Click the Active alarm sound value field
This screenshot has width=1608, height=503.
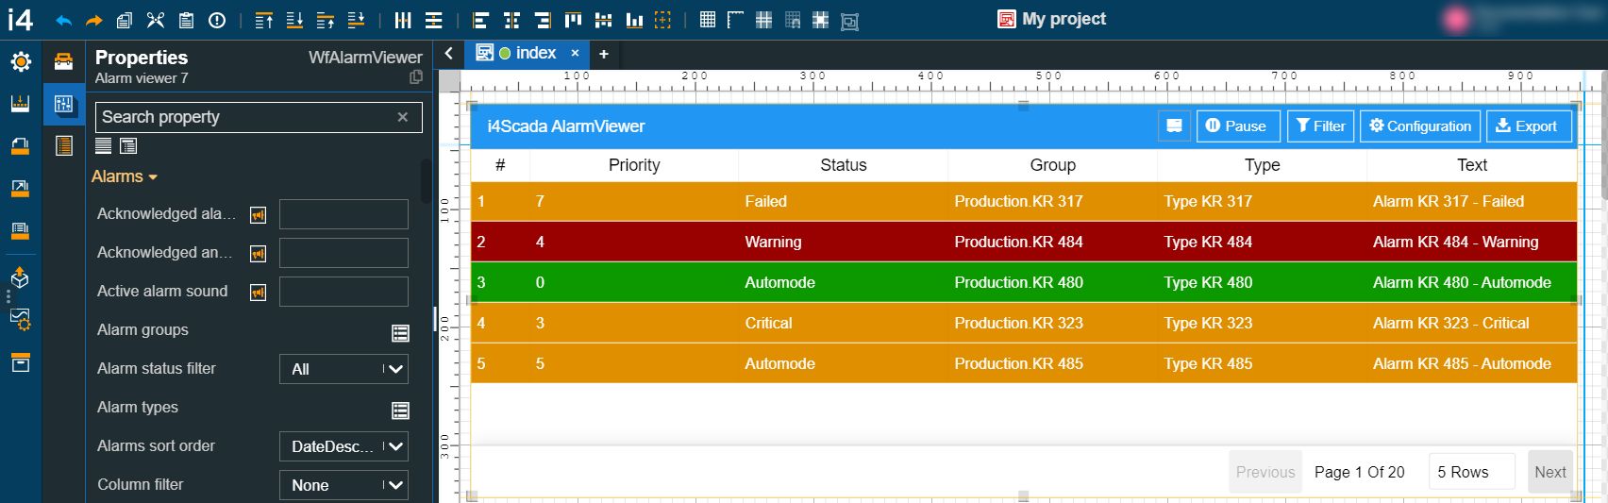343,292
